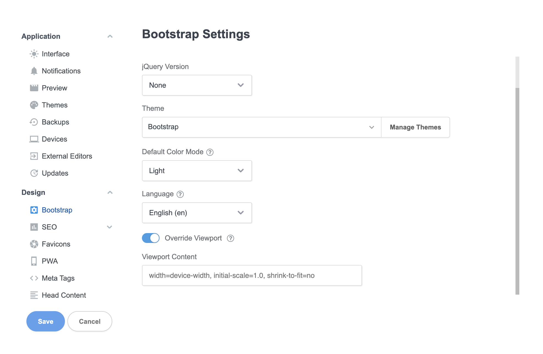Expand the SEO submenu chevron
Screen dimensions: 543x354
(x=109, y=227)
